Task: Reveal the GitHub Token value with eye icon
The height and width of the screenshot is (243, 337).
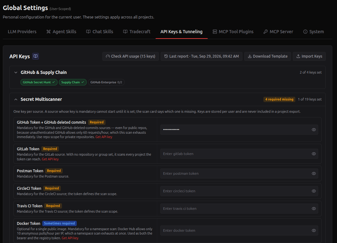Action: (x=314, y=130)
